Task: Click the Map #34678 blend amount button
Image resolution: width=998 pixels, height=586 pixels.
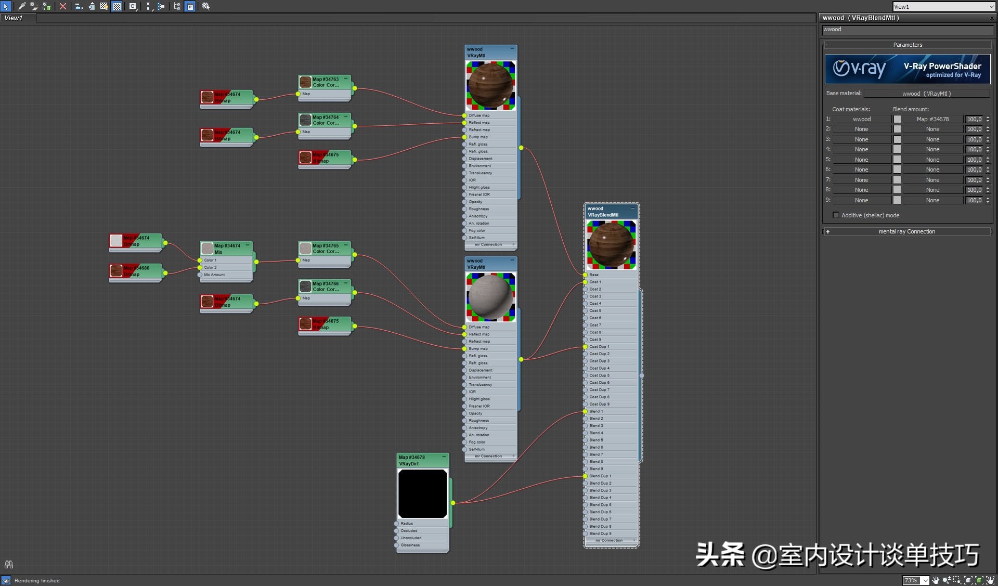Action: [x=934, y=119]
